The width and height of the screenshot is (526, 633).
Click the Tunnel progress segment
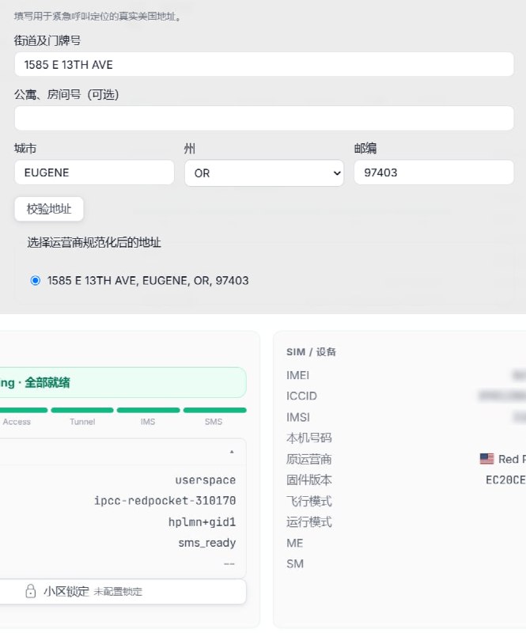coord(82,410)
